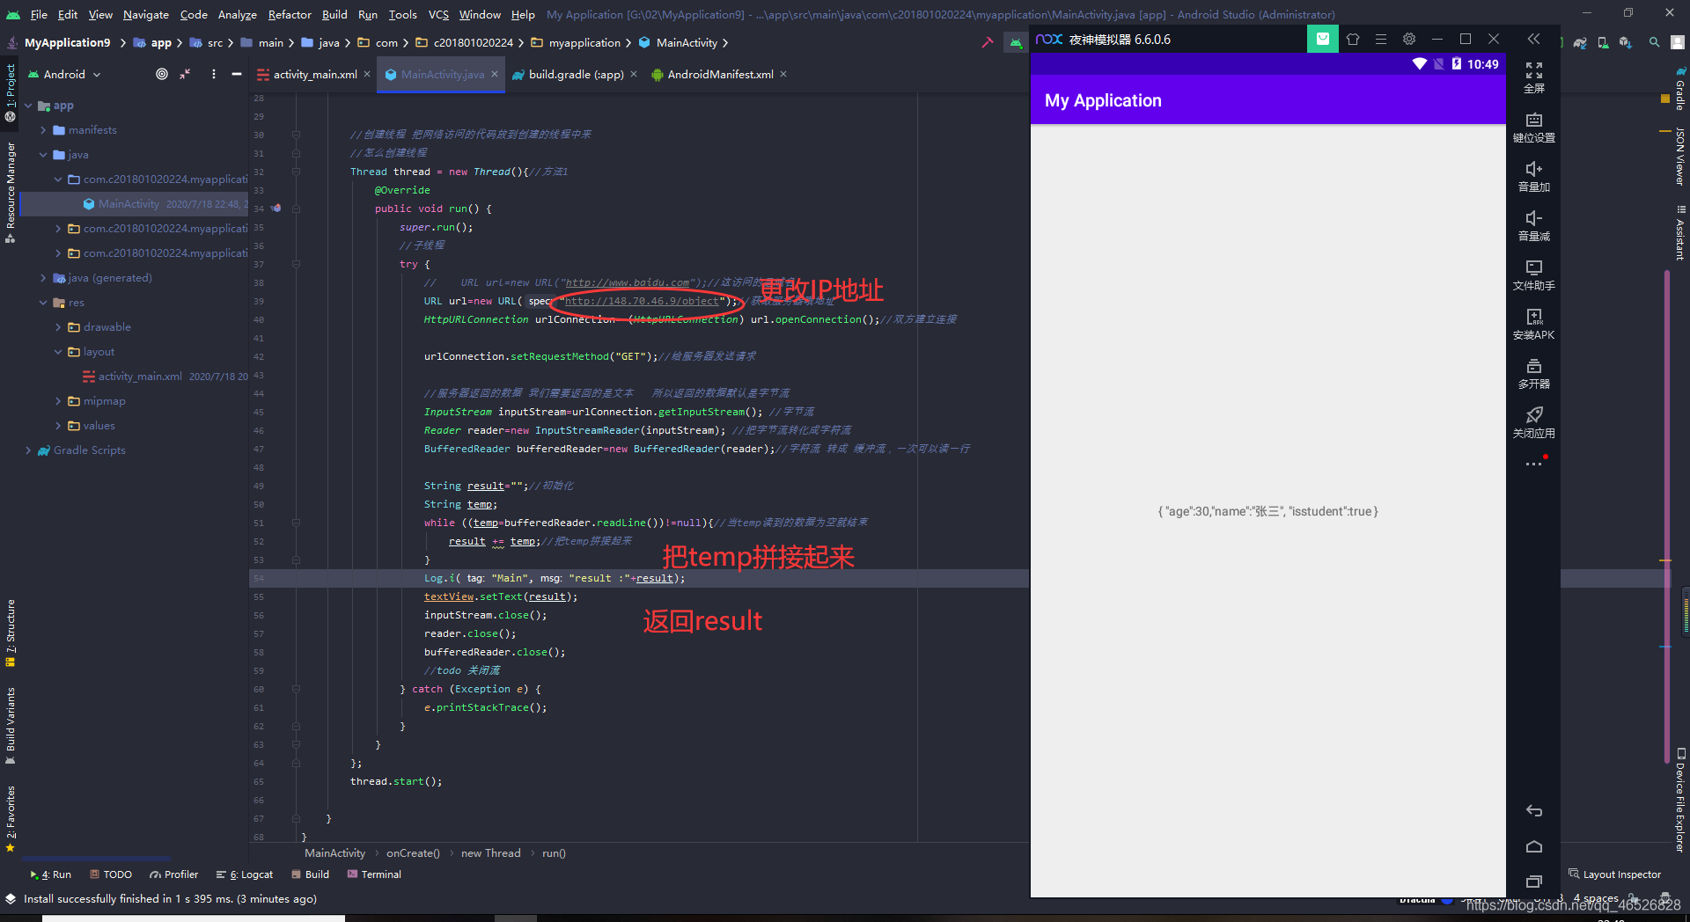Open the 6: Logcat tool window

pyautogui.click(x=245, y=874)
